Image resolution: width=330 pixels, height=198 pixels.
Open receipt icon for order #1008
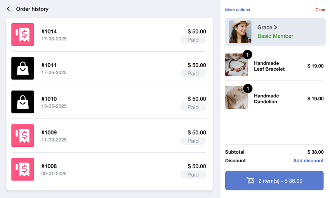point(23,169)
